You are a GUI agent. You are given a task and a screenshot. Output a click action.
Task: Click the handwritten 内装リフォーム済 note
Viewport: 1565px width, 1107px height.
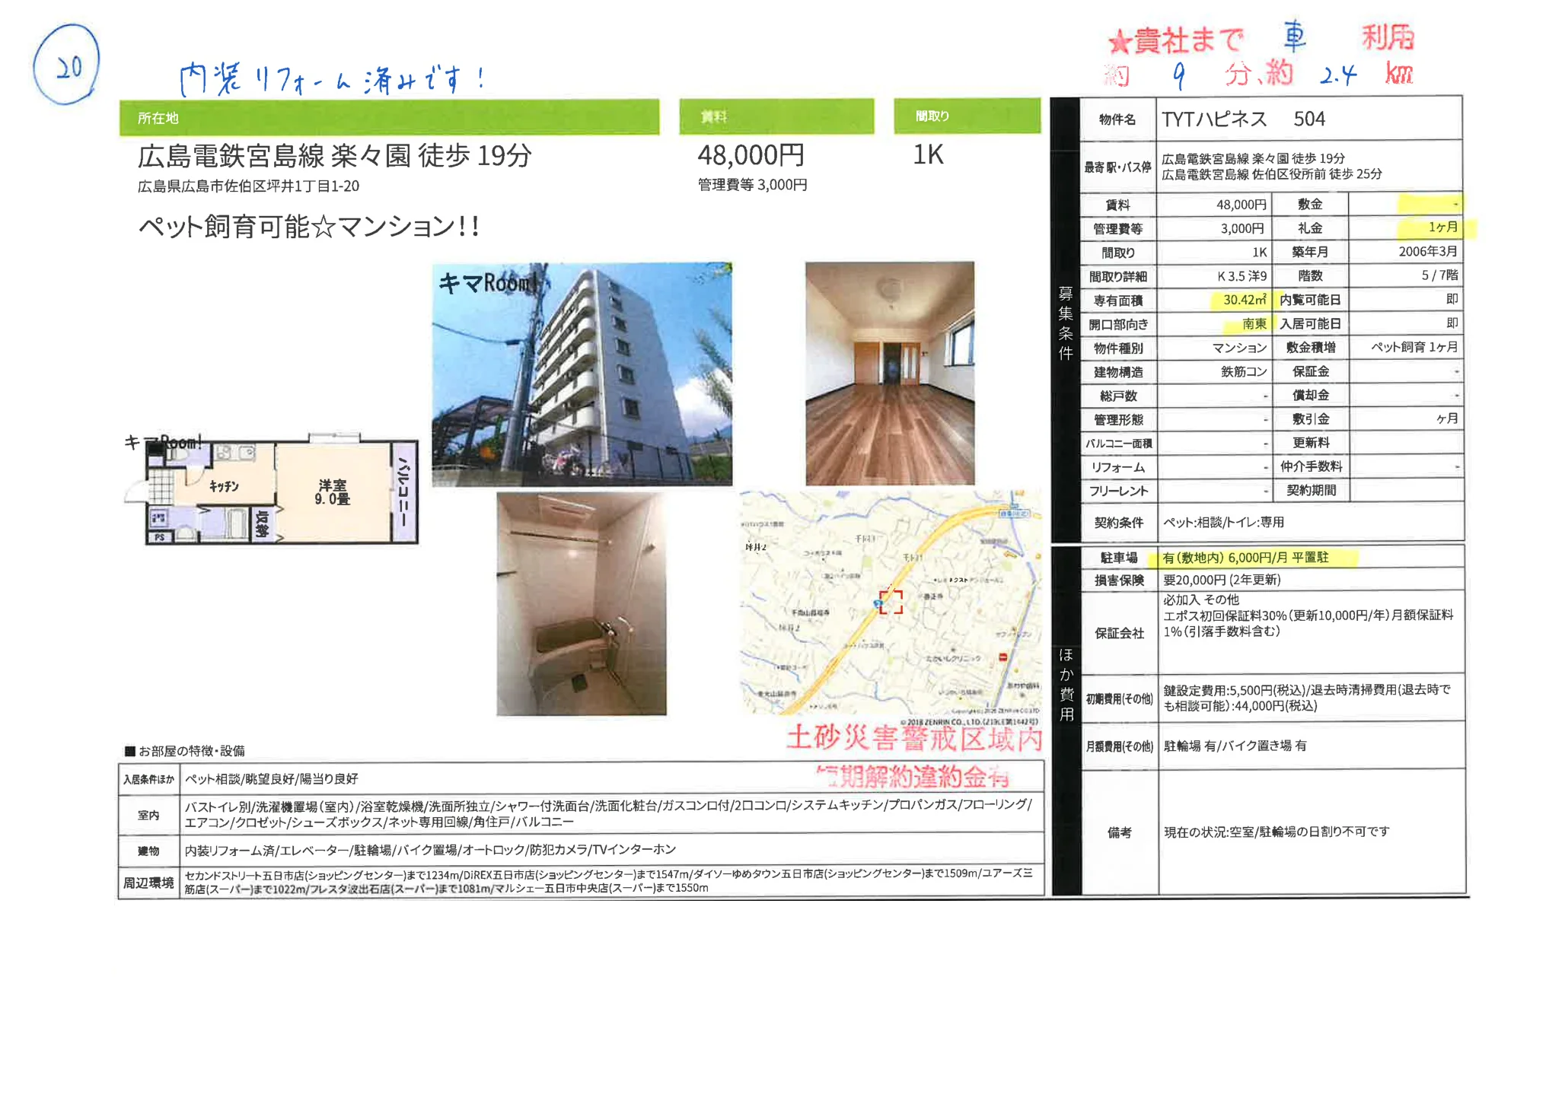(331, 79)
